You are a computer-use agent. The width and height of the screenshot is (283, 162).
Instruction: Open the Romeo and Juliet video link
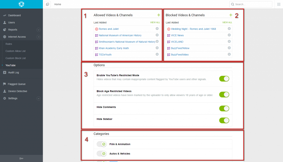tap(109, 29)
